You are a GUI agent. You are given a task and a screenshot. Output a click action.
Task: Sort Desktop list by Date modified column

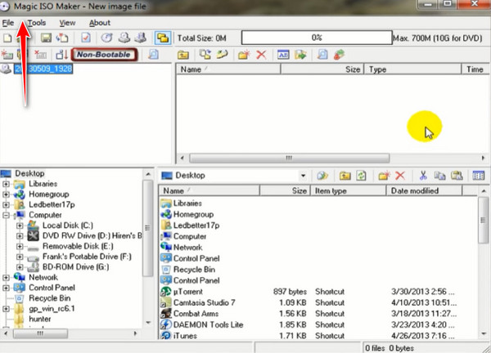click(x=424, y=190)
